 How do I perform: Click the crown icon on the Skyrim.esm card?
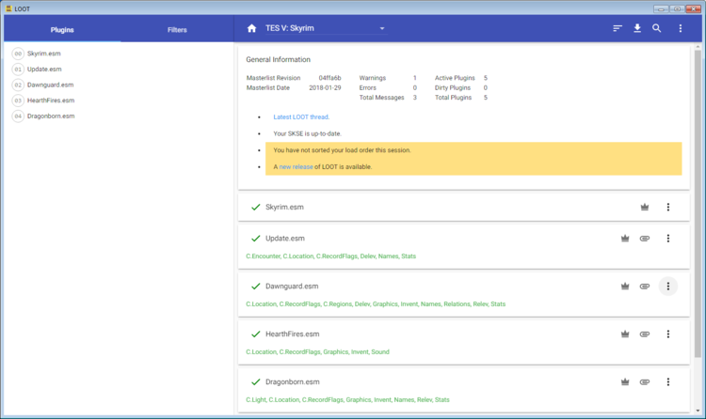coord(645,207)
